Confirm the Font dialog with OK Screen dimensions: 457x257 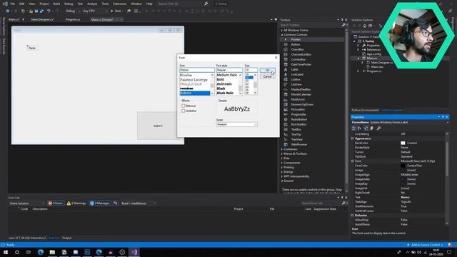coord(267,70)
